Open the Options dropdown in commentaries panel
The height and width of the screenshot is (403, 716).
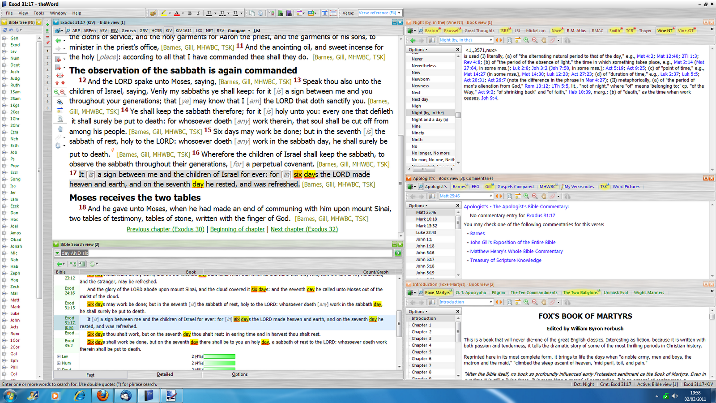pyautogui.click(x=417, y=205)
